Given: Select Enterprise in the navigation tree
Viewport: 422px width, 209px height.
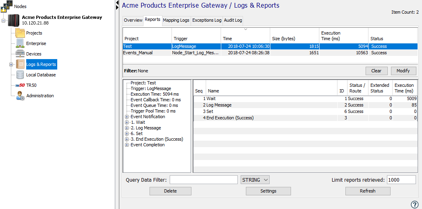Looking at the screenshot, I should 36,43.
